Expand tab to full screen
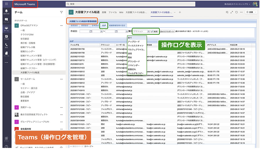This screenshot has height=149, width=261. click(232, 12)
